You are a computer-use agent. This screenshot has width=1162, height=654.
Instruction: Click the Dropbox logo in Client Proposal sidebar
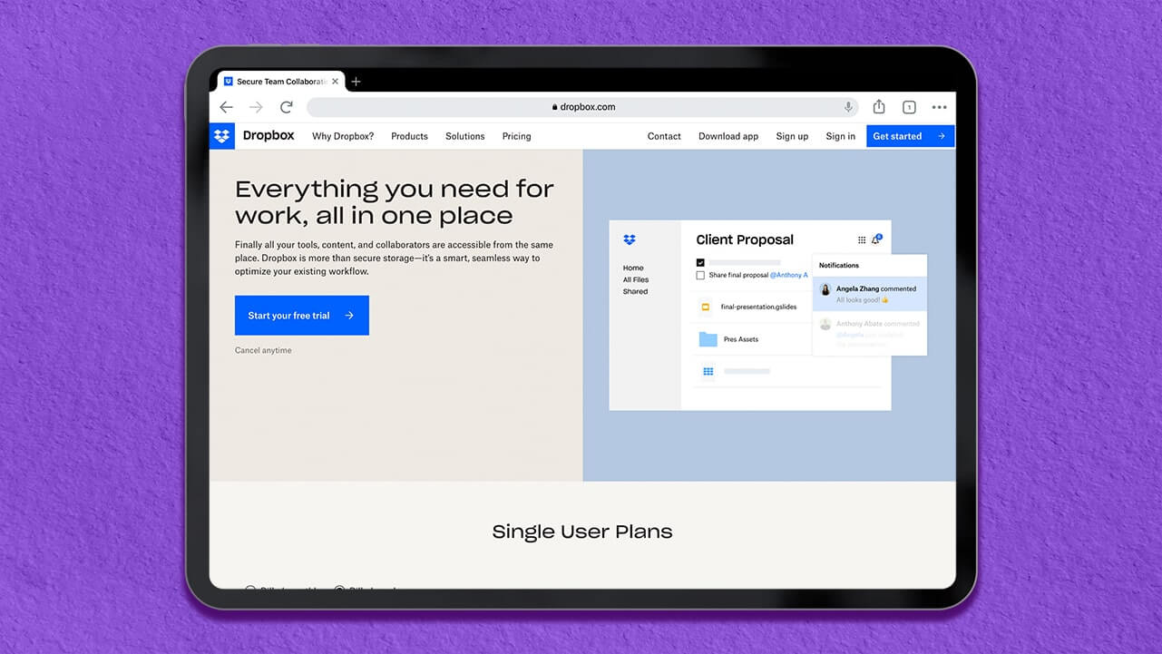pyautogui.click(x=630, y=239)
